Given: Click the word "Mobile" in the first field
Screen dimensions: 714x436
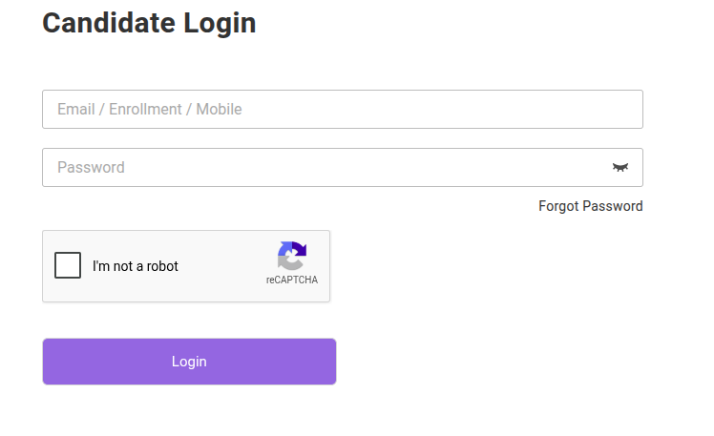Looking at the screenshot, I should click(219, 109).
